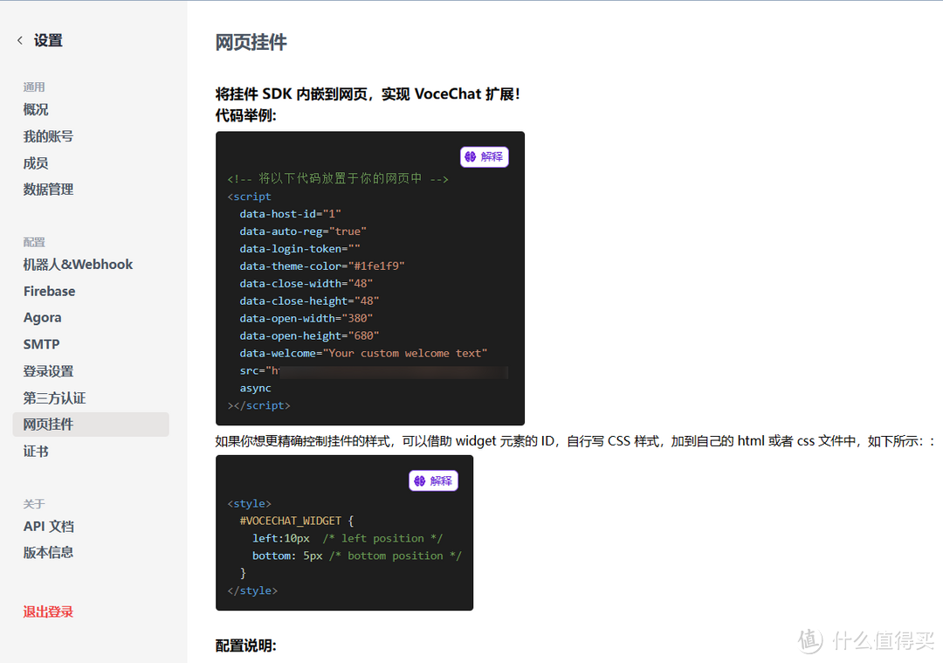Click the data-close-width="48" line

click(x=306, y=283)
